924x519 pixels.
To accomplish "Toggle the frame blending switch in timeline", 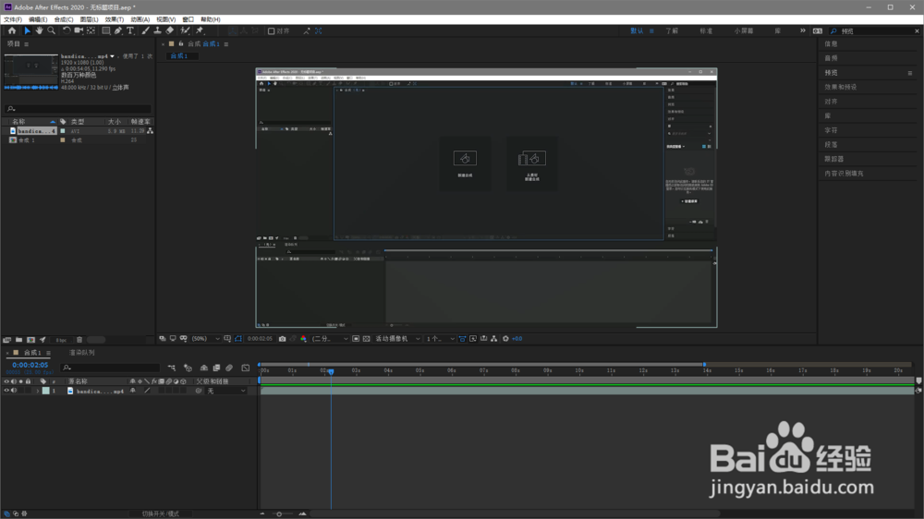I will tap(216, 368).
